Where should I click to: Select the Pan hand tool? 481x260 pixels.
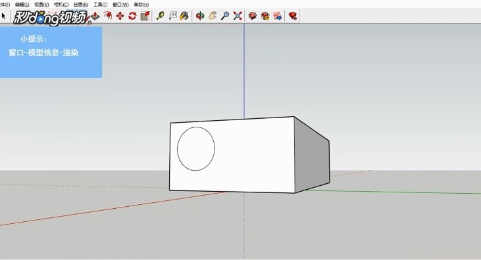[213, 16]
